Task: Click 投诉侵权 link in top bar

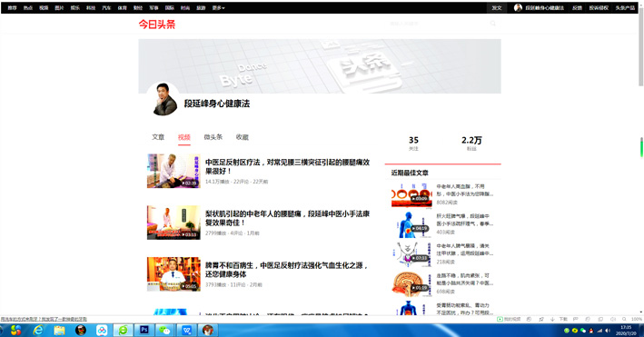Action: [x=599, y=8]
